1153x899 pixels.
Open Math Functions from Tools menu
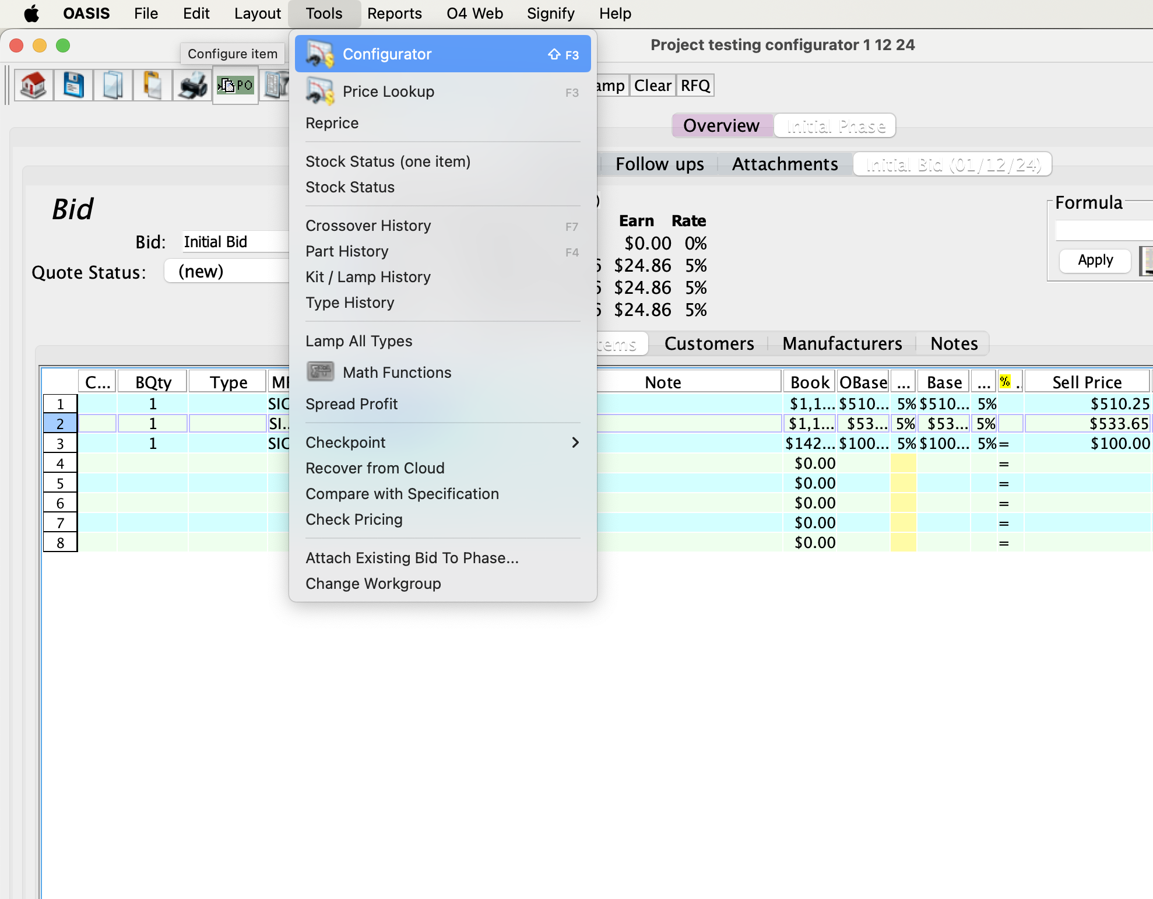pos(396,373)
